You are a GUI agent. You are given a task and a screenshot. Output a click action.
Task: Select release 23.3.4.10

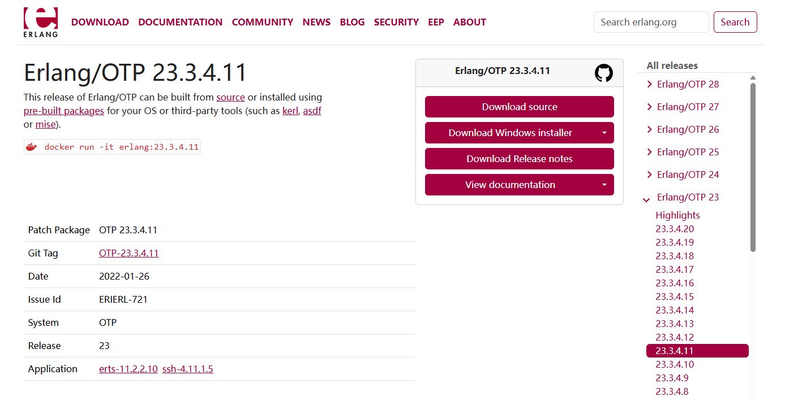point(675,364)
